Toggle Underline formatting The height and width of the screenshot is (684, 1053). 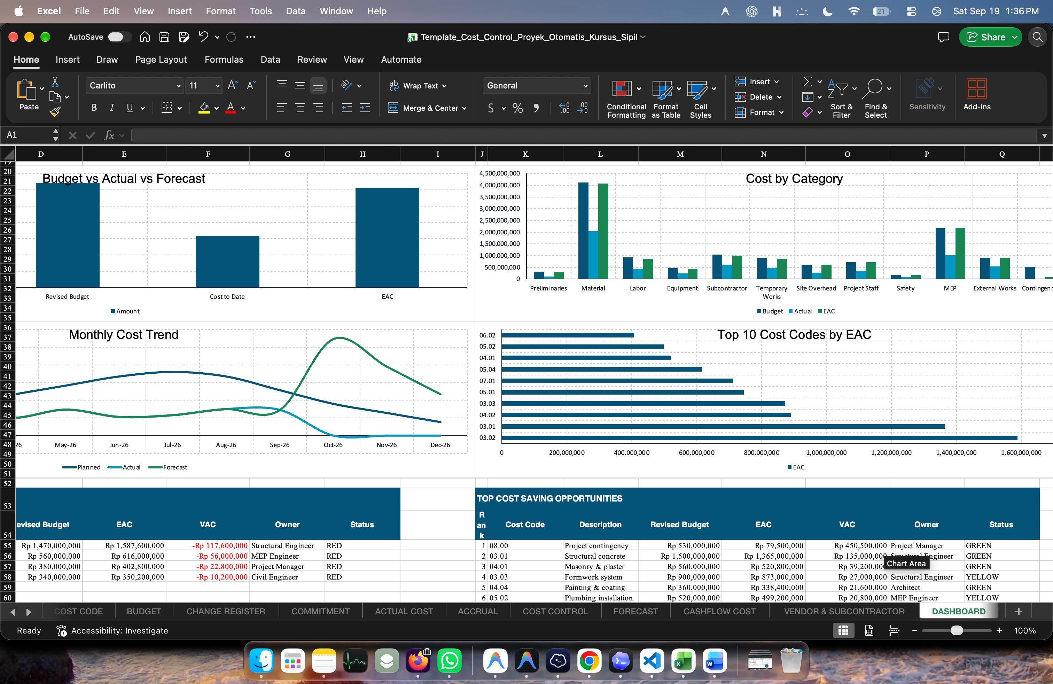pos(130,108)
